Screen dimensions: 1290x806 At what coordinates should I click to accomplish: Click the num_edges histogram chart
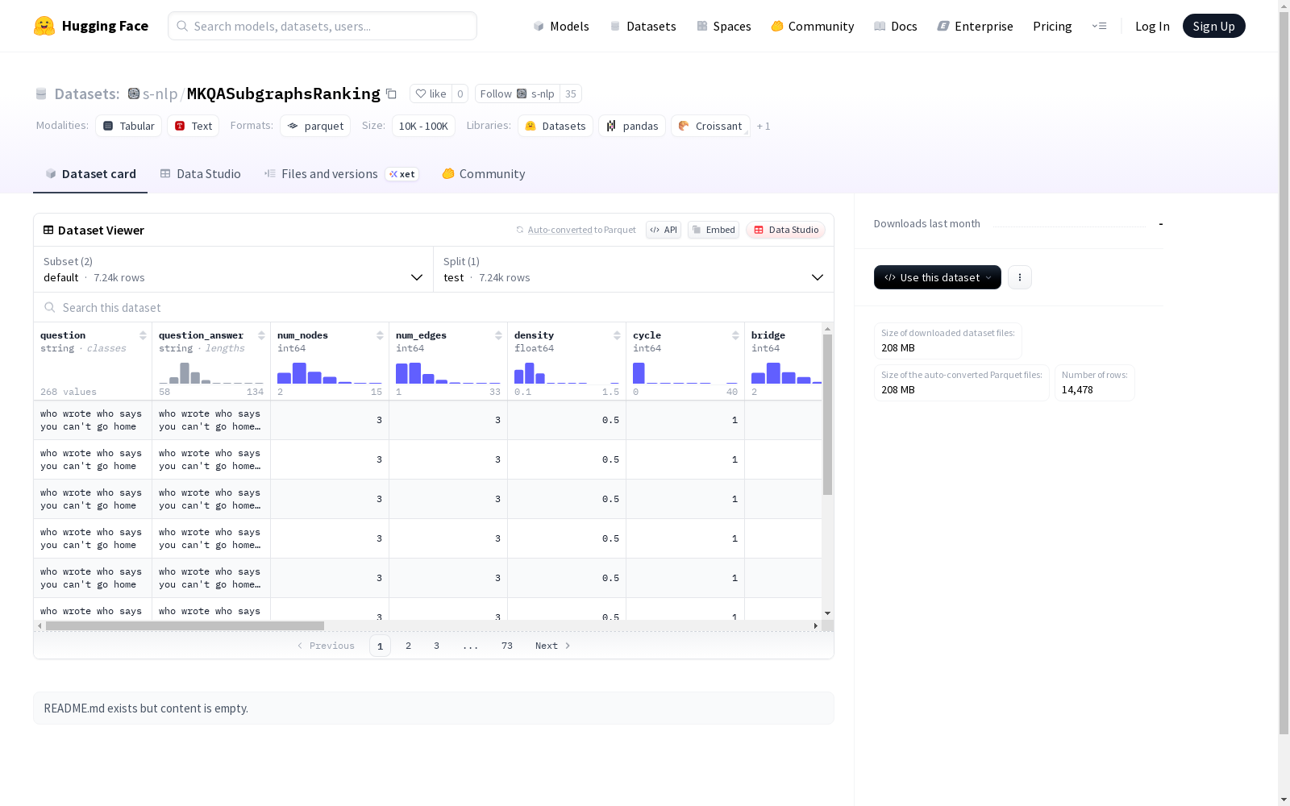448,372
